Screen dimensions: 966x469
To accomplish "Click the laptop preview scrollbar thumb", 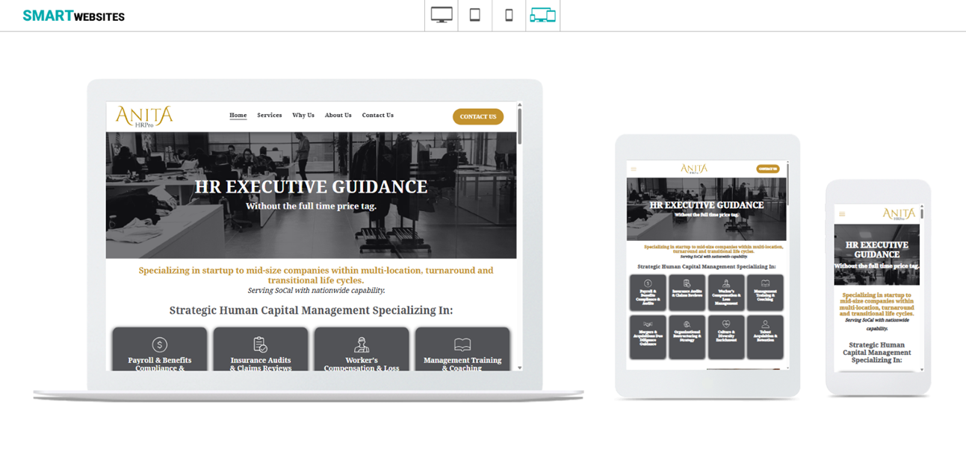I will coord(520,125).
